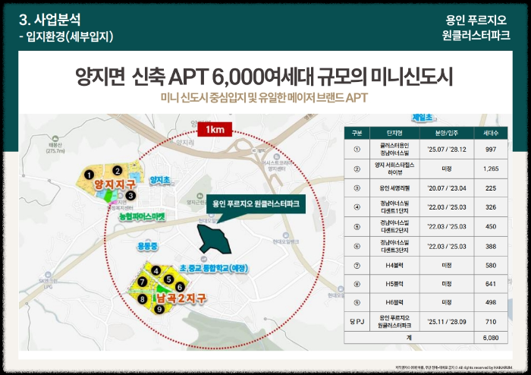Image resolution: width=531 pixels, height=375 pixels.
Task: Click the 양지면 신축 APT 6,000여세대 headline
Action: [x=264, y=77]
